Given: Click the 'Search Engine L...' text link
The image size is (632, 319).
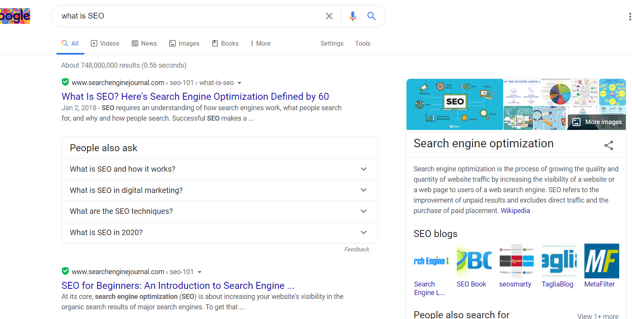Looking at the screenshot, I should click(x=429, y=288).
